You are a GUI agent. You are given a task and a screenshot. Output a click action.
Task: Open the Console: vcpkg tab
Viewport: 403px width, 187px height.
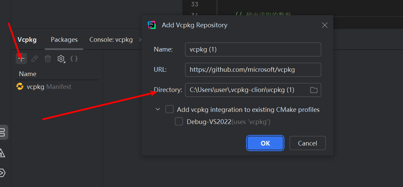point(111,40)
